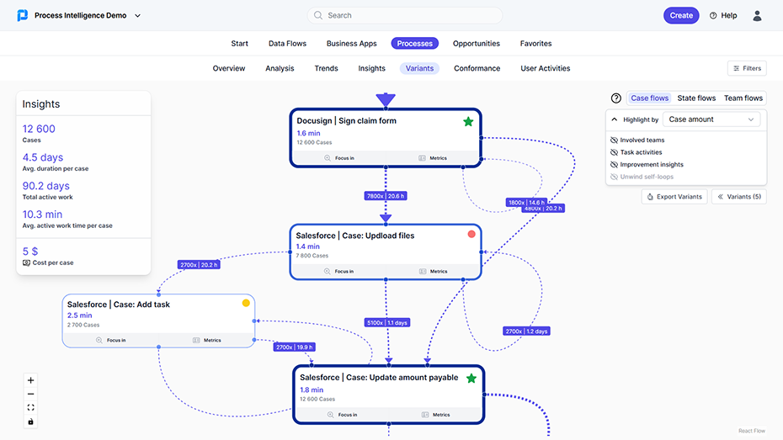The width and height of the screenshot is (783, 440).
Task: Open the Business Apps tab
Action: point(352,44)
